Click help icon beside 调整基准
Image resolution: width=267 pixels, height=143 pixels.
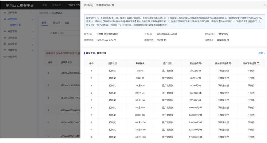point(228,40)
